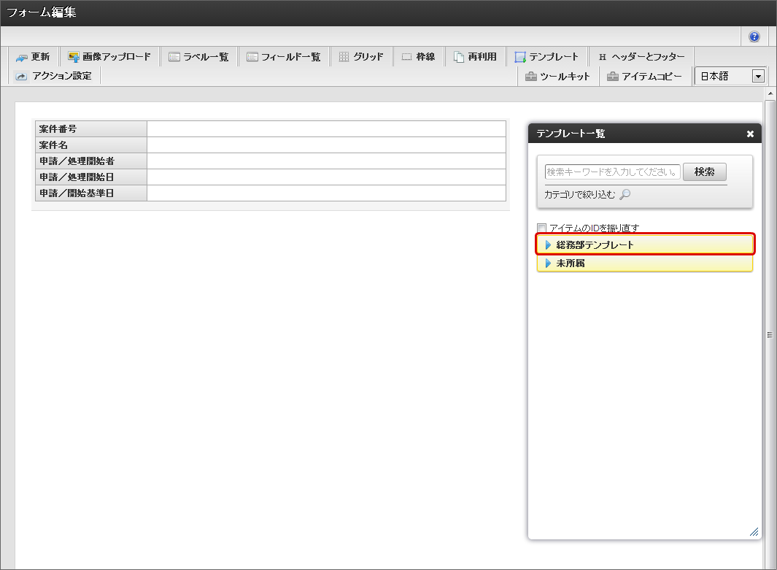Close the テンプレート一覧 panel

(750, 134)
